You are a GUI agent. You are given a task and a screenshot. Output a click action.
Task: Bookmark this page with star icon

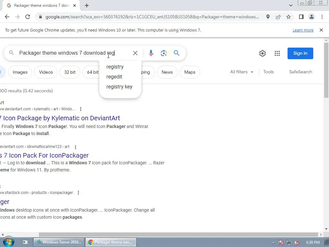coord(289,17)
